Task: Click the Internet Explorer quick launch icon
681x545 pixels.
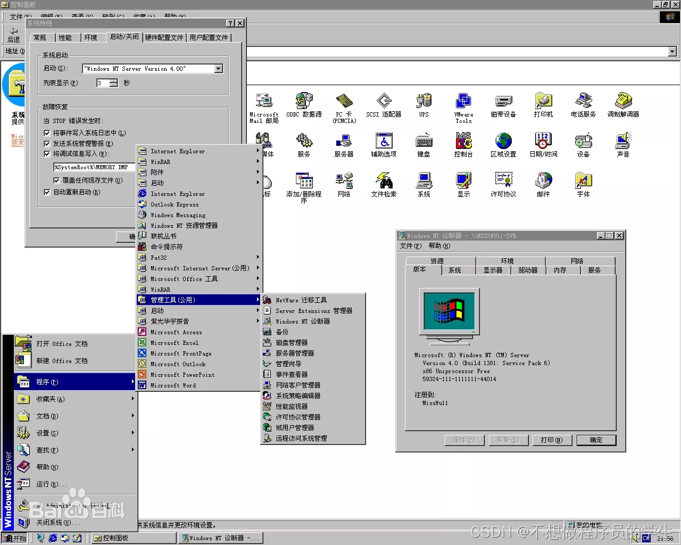Action: coord(53,539)
